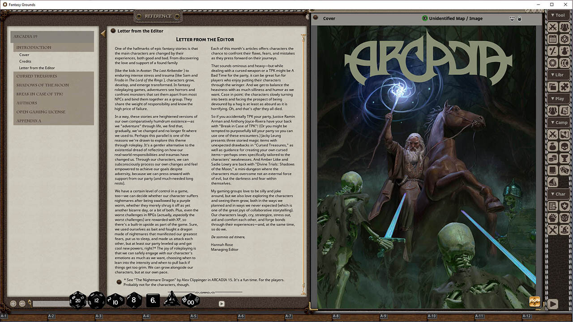Select the Cover page link

pyautogui.click(x=24, y=55)
